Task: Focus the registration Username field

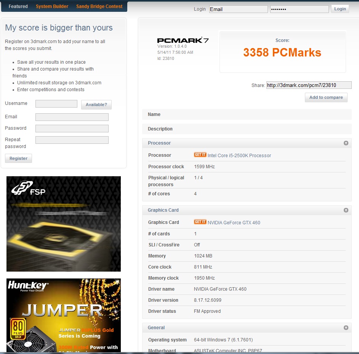Action: [x=56, y=104]
